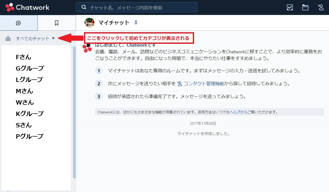Focus the chat name and message search field
329x192 pixels.
click(x=137, y=7)
